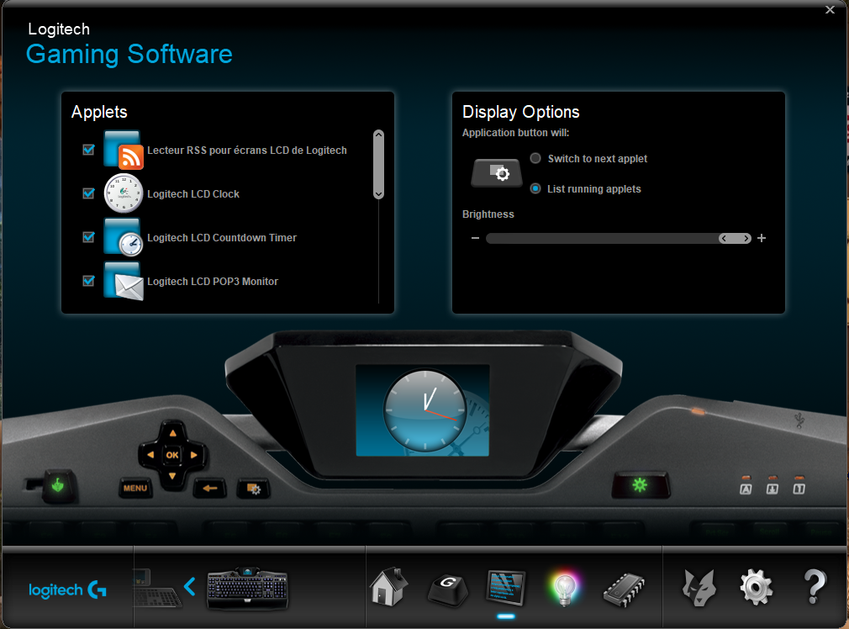Select Lecteur RSS pour écrans LCD text

coord(247,150)
